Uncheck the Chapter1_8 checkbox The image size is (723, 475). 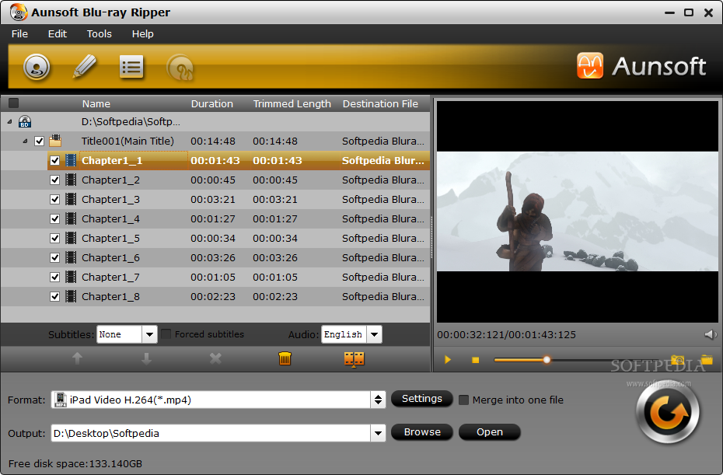tap(55, 296)
